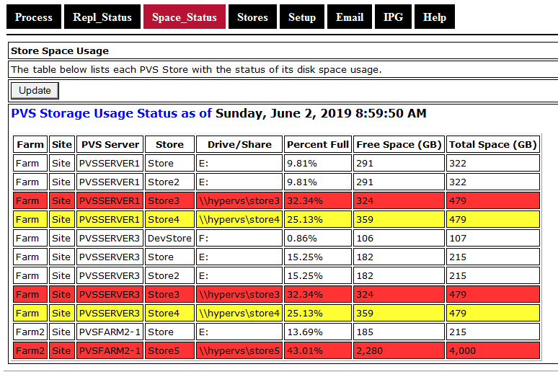Click the Drive/Share column header

(239, 144)
